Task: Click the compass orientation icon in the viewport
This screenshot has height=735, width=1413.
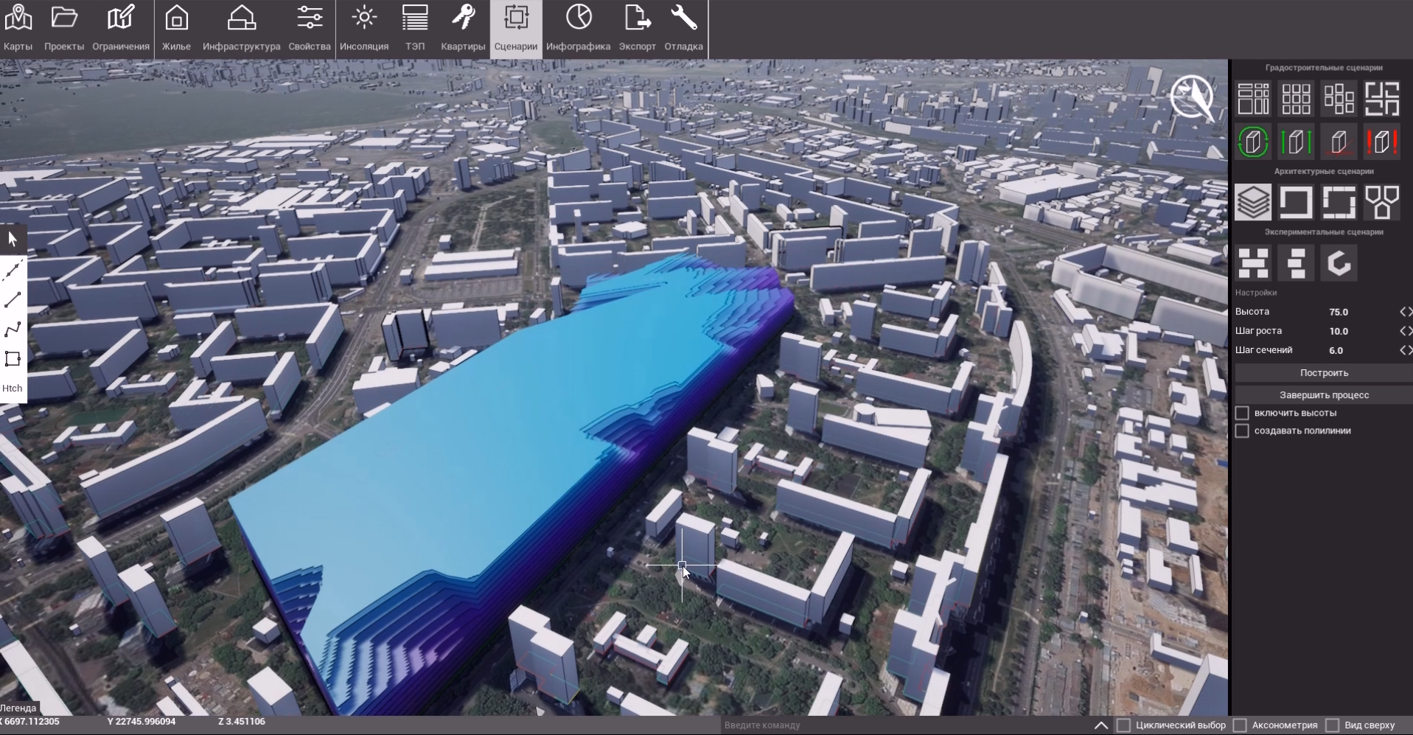Action: 1192,97
